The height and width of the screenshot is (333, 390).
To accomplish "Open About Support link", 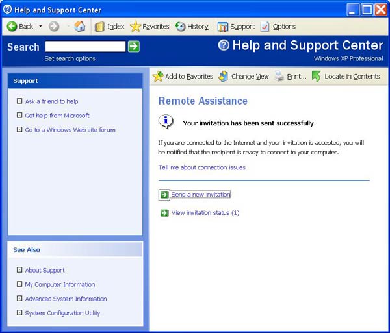I will tap(45, 270).
